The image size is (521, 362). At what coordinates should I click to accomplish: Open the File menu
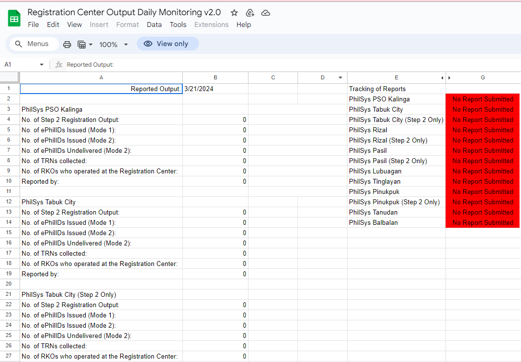tap(33, 24)
